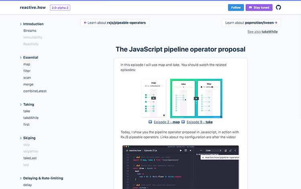
Task: Select takeLast in the Skiping list
Action: pyautogui.click(x=30, y=158)
